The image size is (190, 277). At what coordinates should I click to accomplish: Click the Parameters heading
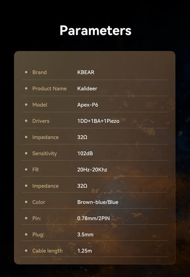pos(95,31)
